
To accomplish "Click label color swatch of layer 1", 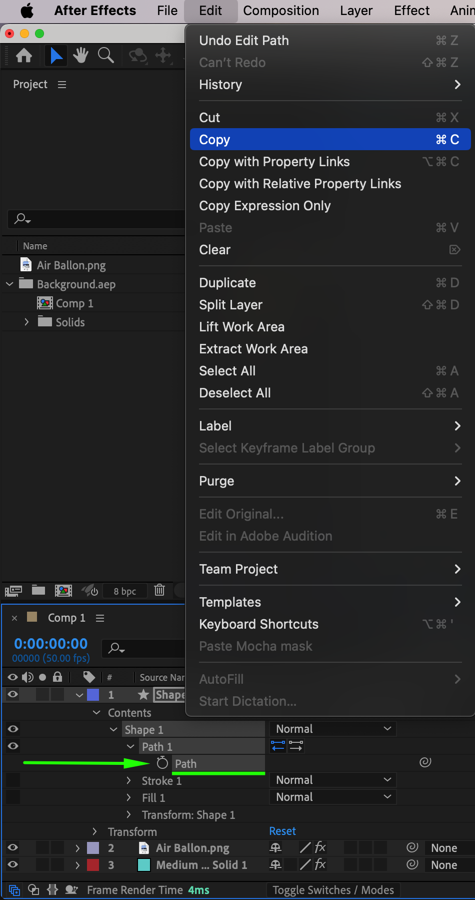I will point(93,694).
